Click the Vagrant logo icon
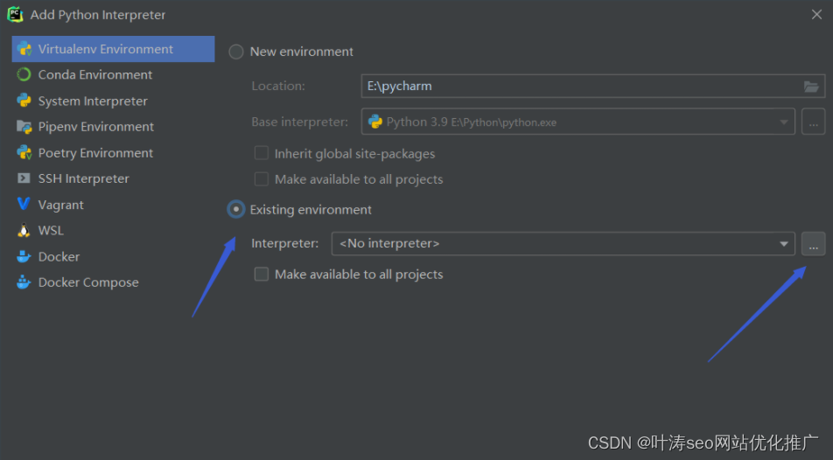Image resolution: width=833 pixels, height=460 pixels. [x=24, y=205]
